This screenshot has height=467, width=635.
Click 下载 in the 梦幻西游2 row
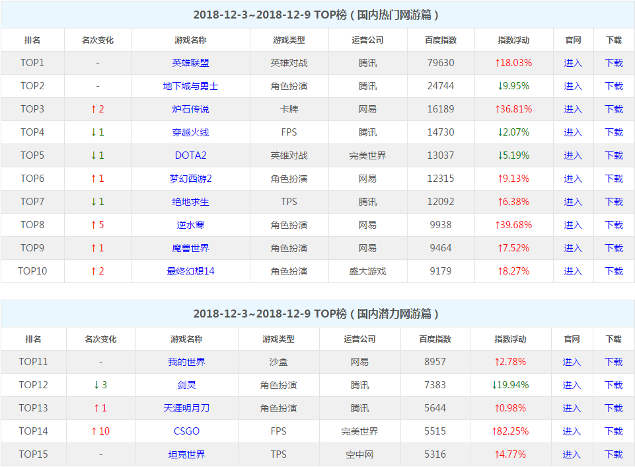click(x=614, y=179)
